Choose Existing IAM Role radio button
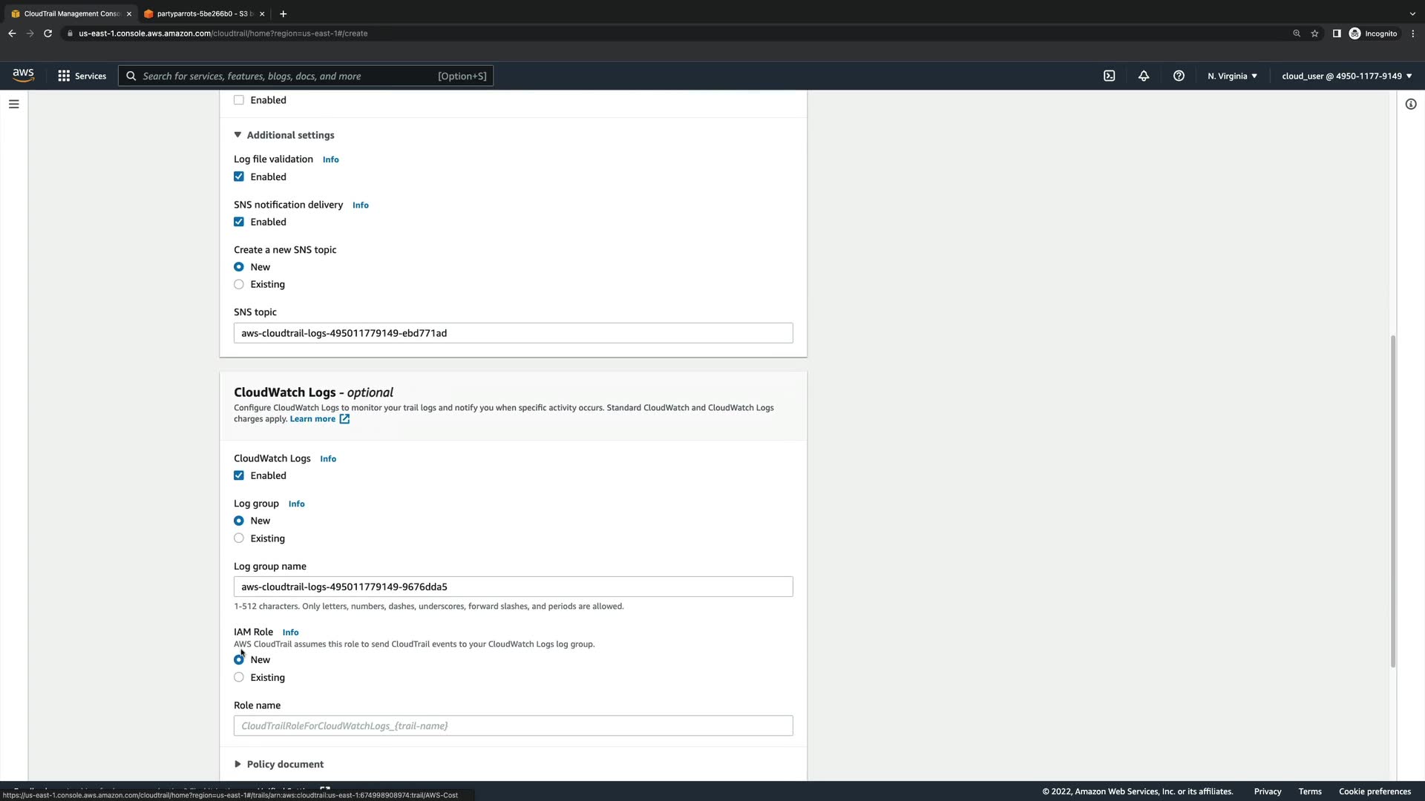The height and width of the screenshot is (801, 1425). [x=239, y=677]
